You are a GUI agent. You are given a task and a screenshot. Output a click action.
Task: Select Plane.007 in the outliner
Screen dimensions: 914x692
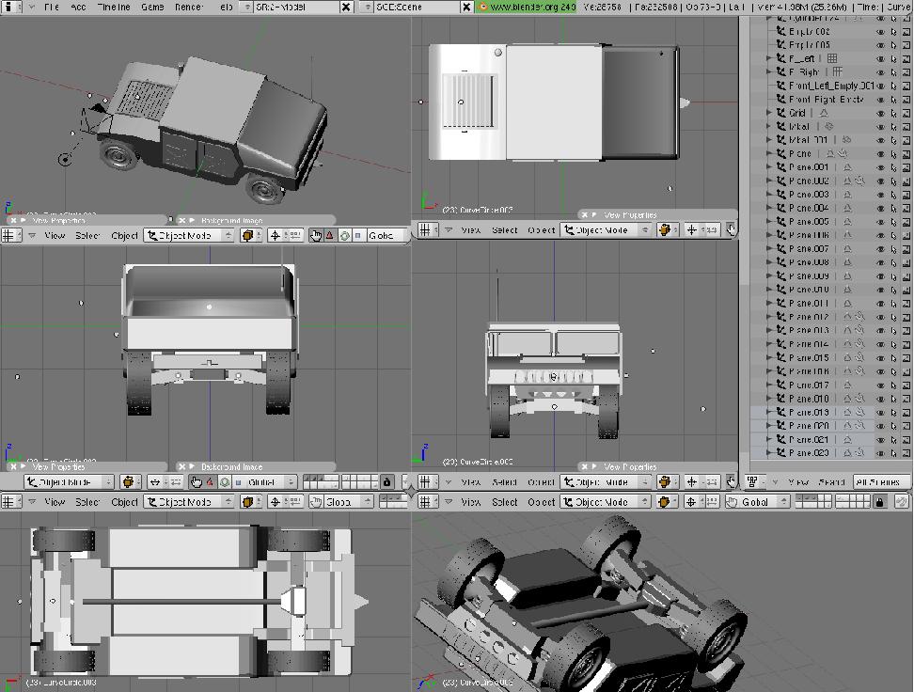809,249
